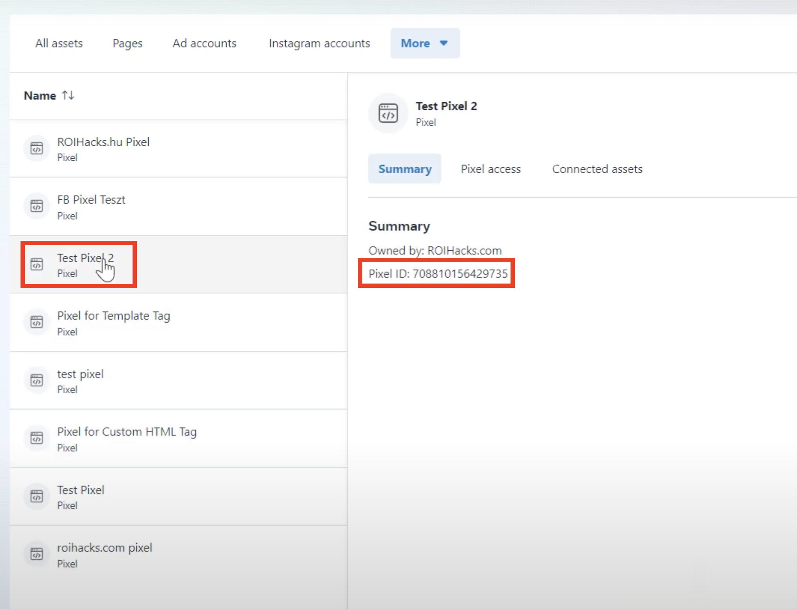The image size is (797, 609).
Task: Click the Test Pixel row icon
Action: pos(37,496)
